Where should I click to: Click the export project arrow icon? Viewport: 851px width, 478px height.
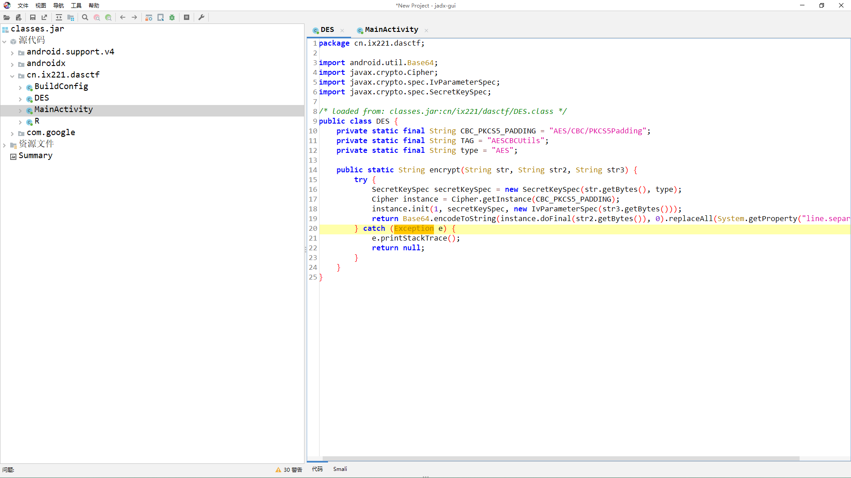pos(44,17)
